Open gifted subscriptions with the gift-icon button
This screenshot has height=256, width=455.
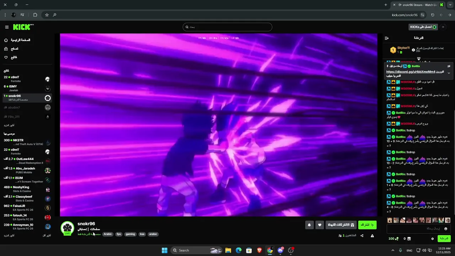coord(341,225)
